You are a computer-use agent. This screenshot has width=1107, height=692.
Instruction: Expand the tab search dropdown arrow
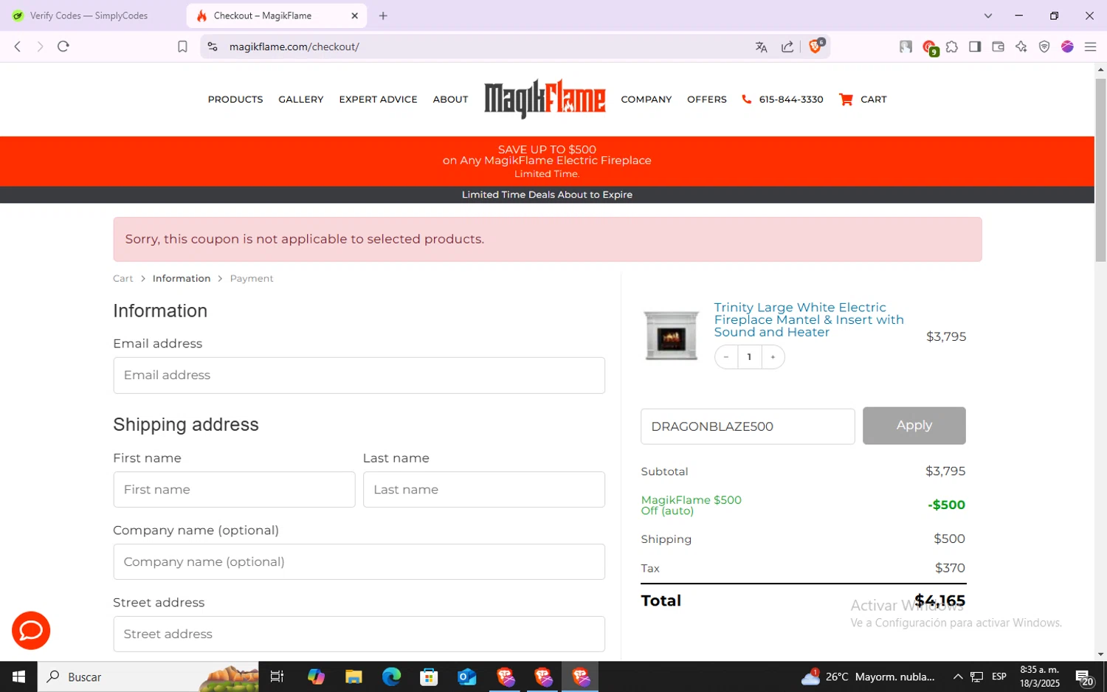(x=988, y=15)
